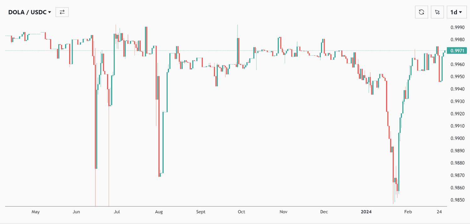The image size is (470, 224).
Task: Click the refresh chart icon
Action: coord(421,12)
